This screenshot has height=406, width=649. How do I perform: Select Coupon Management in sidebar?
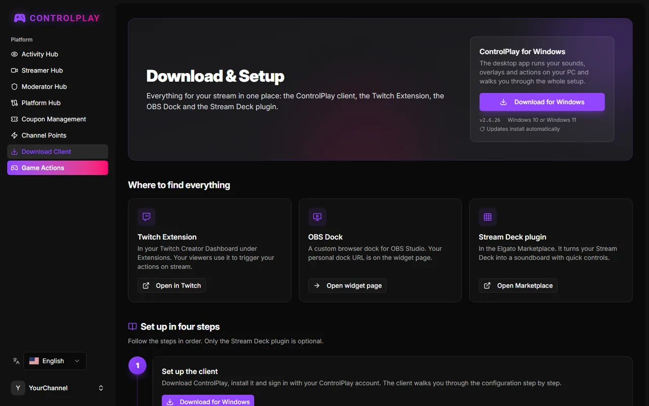57,119
